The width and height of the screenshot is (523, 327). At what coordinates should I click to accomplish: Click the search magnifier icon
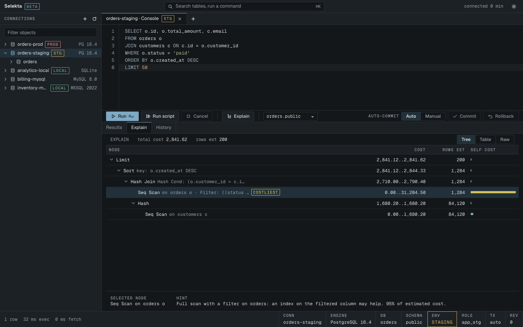click(x=170, y=6)
